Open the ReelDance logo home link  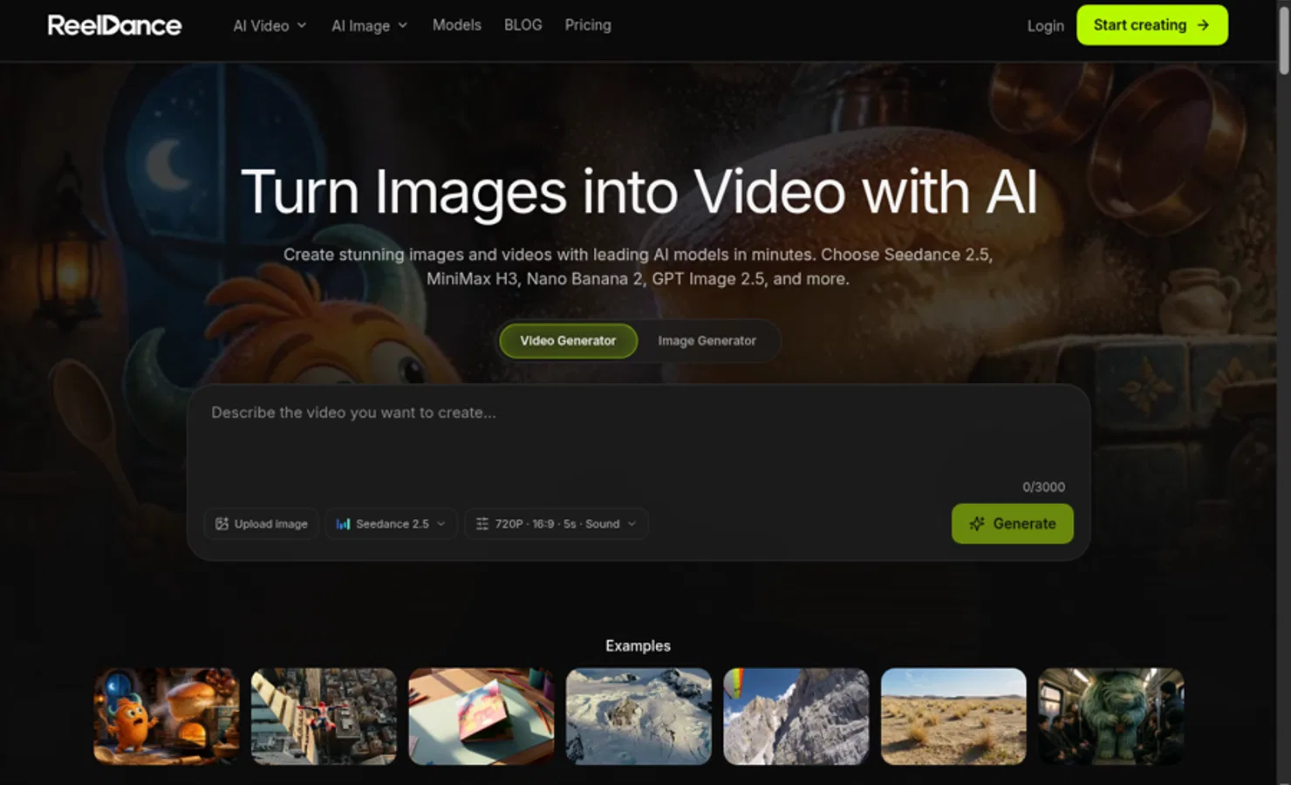click(114, 25)
